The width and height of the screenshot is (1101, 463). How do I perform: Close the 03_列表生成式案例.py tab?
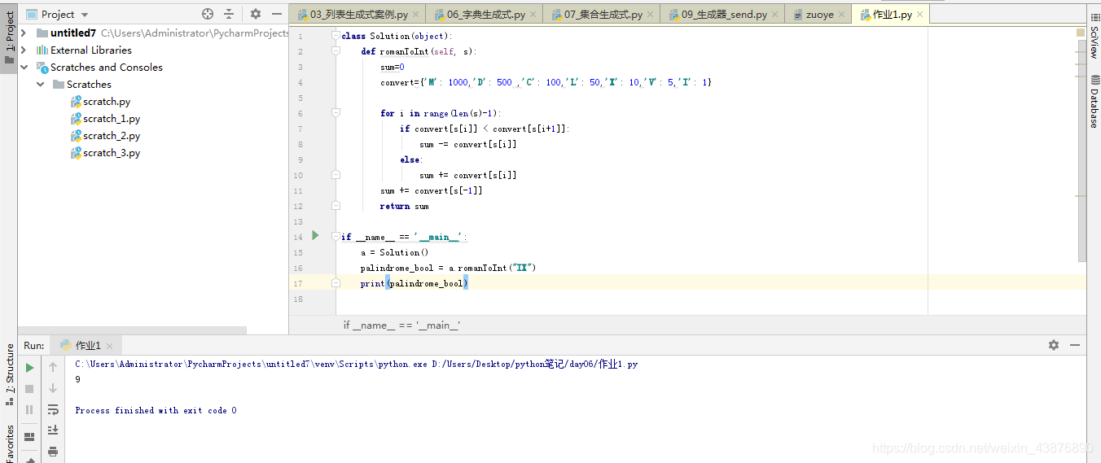click(x=415, y=15)
